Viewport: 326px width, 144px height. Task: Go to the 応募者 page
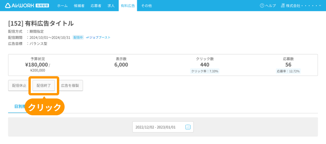click(x=96, y=6)
